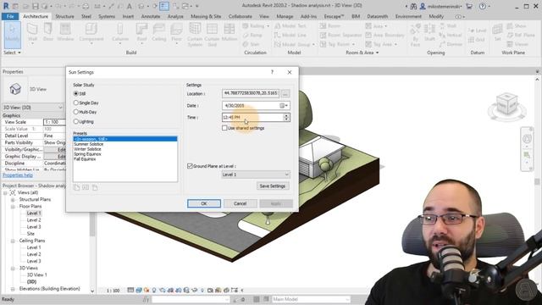Image resolution: width=542 pixels, height=305 pixels.
Task: Expand Elevations (Building Elevation) node
Action: pyautogui.click(x=13, y=289)
